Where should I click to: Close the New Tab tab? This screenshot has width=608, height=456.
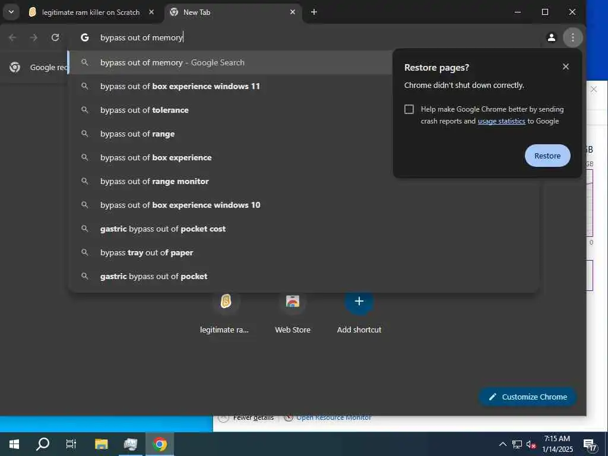pos(292,12)
